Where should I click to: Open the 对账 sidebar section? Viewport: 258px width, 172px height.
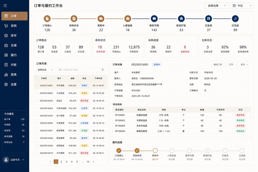15,65
